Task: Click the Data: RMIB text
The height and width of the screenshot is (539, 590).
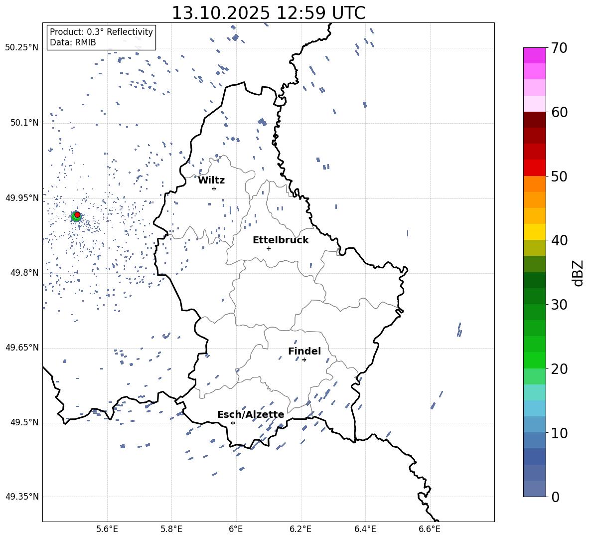Action: pos(73,43)
